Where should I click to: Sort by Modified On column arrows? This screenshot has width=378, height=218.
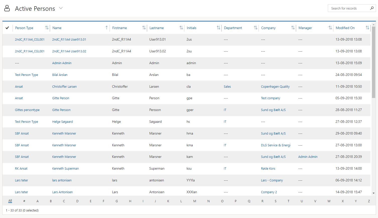[367, 28]
